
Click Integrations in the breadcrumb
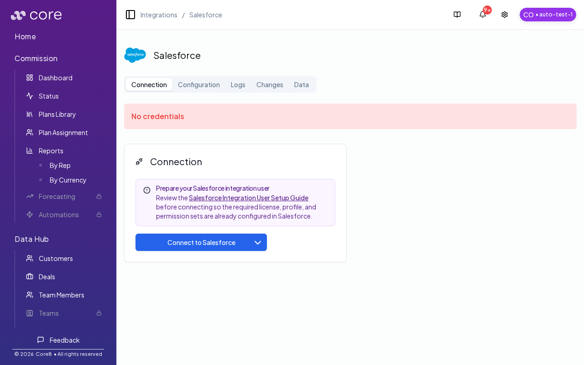[x=159, y=15]
